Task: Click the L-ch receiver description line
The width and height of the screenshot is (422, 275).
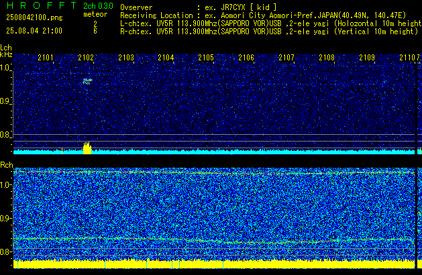Action: [271, 23]
